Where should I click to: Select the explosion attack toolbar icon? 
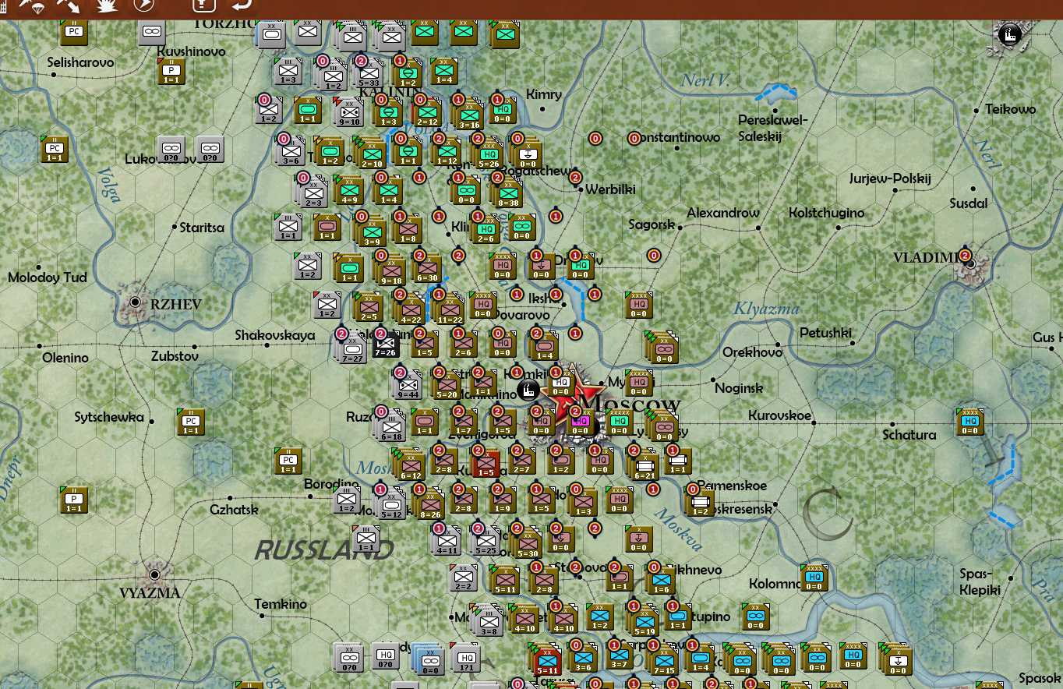[106, 5]
